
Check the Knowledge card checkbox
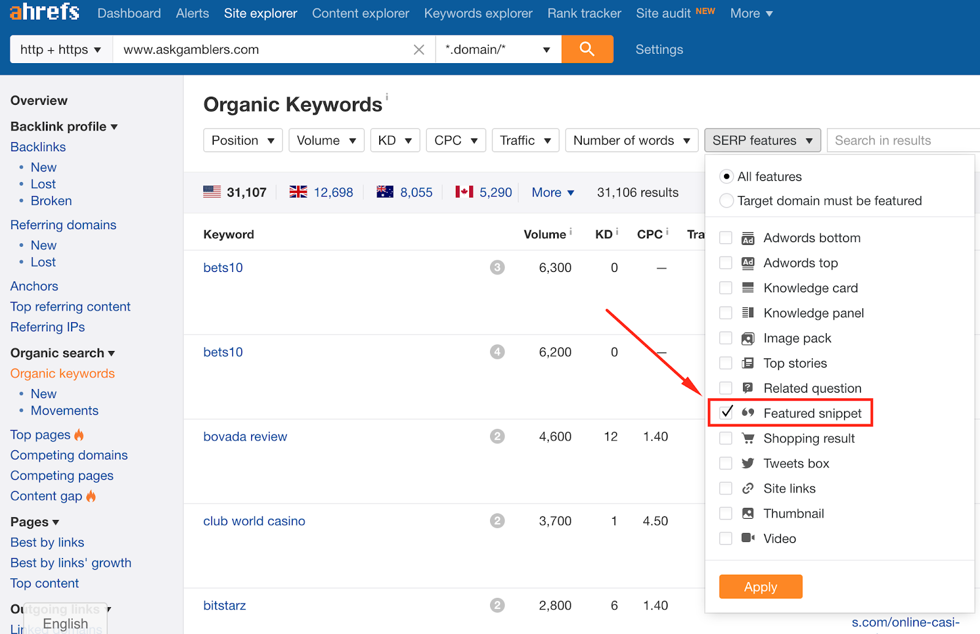[x=726, y=288]
